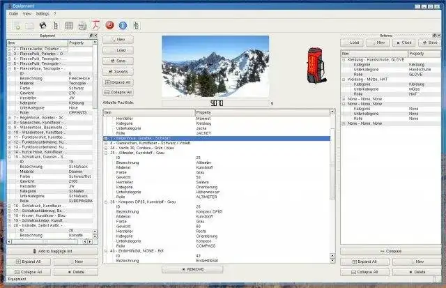Click Add to baggage list
This screenshot has width=446, height=288.
tap(52, 251)
